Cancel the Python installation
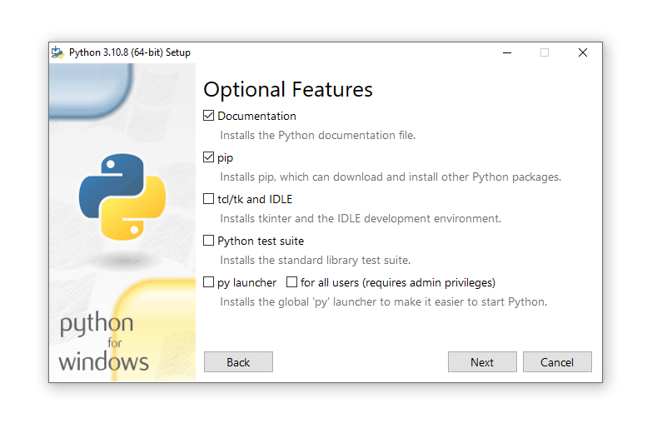This screenshot has height=433, width=657. [556, 362]
